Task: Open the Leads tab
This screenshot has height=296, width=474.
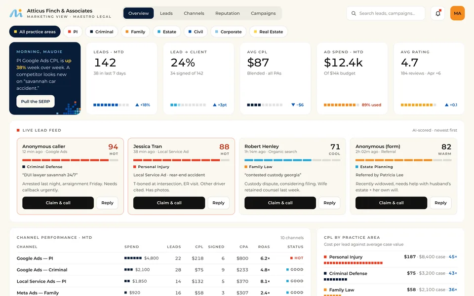Action: (166, 13)
